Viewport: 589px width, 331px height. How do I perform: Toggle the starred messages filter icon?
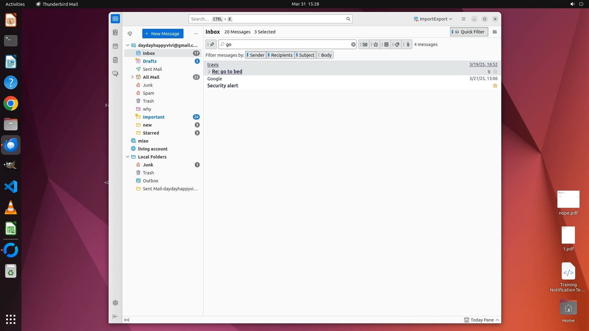point(375,44)
